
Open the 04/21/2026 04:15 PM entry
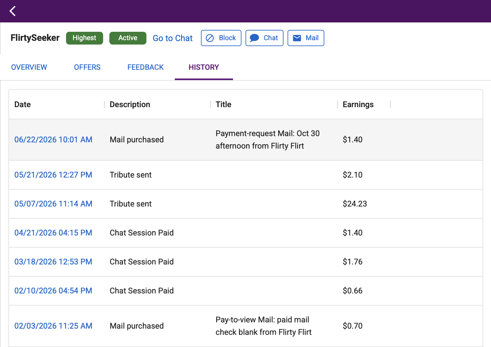tap(53, 233)
